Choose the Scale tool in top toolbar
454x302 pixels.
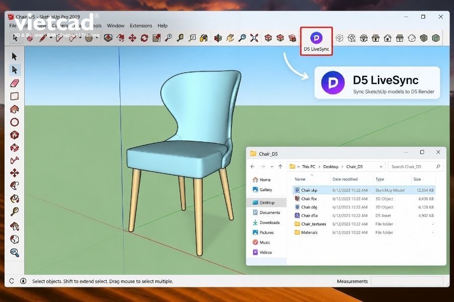point(156,38)
